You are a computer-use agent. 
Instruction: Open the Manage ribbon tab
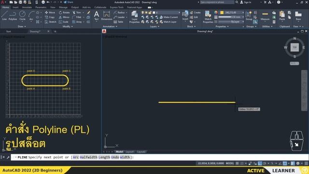pyautogui.click(x=63, y=7)
